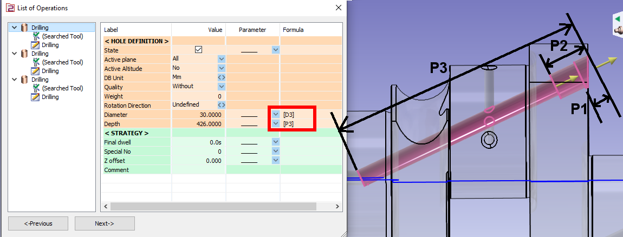Click the Formula column header
This screenshot has height=237, width=623.
293,30
